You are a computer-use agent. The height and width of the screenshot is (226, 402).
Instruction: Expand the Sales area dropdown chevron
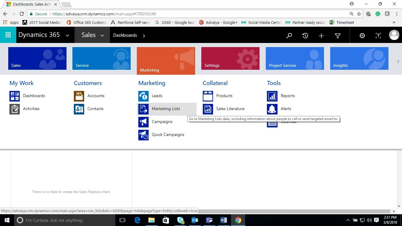tap(102, 36)
